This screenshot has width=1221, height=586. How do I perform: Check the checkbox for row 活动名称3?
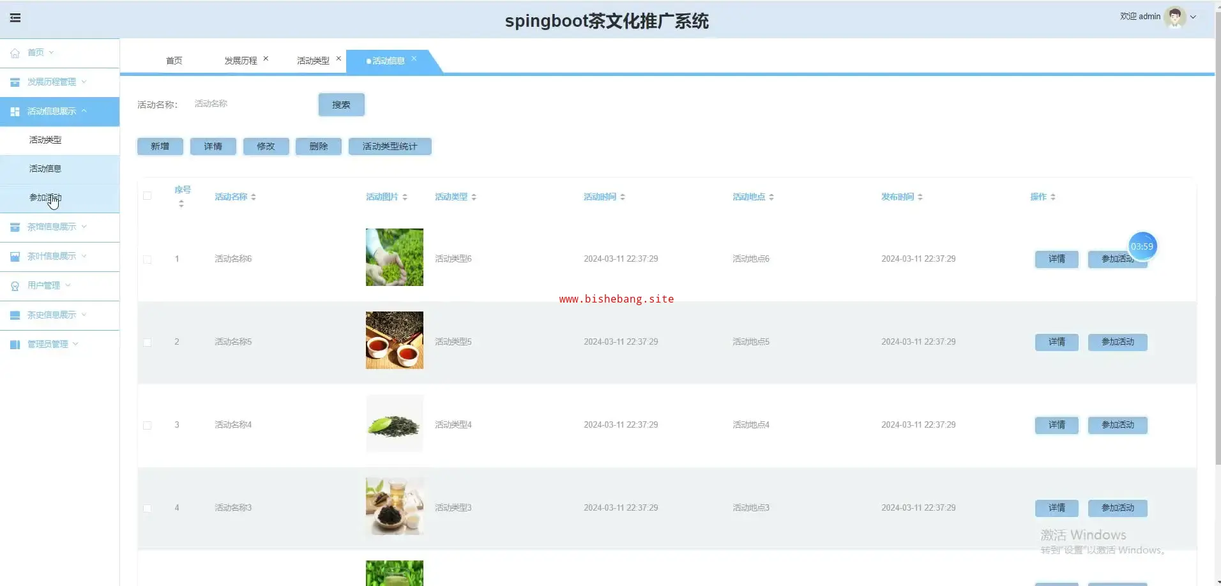pyautogui.click(x=148, y=509)
